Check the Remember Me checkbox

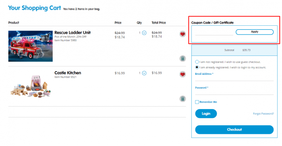point(197,102)
